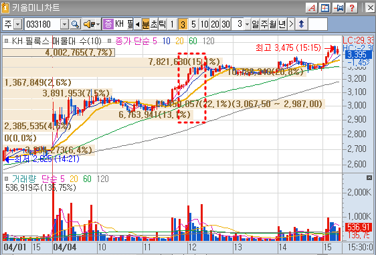Select the 1 minute interval button
The width and height of the screenshot is (376, 255).
[x=172, y=24]
